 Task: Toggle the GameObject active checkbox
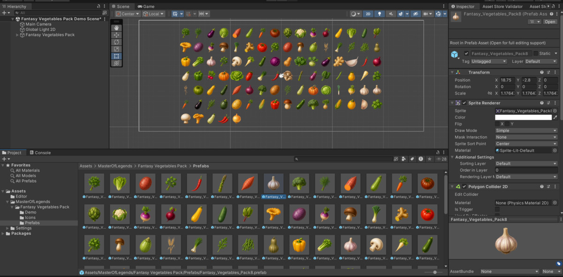pos(466,54)
